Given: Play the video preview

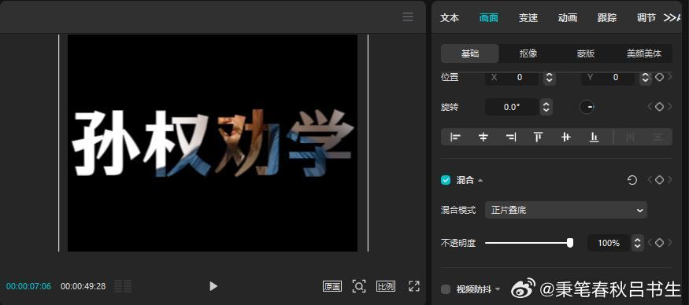Looking at the screenshot, I should pyautogui.click(x=213, y=287).
